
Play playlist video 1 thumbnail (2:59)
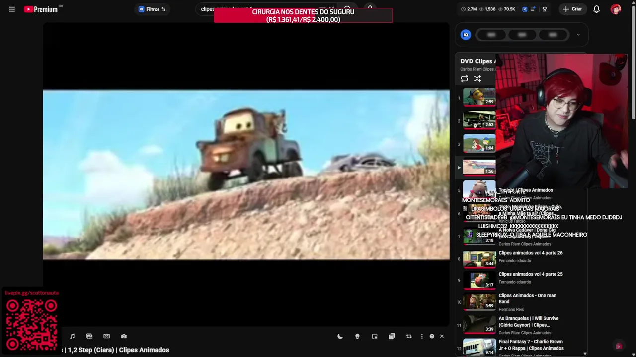[x=479, y=97]
